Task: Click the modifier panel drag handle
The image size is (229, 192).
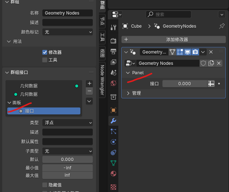Action: (221, 52)
